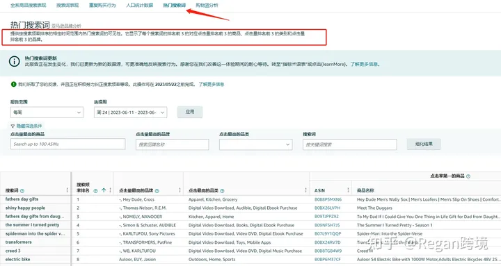The height and width of the screenshot is (266, 501).
Task: Select the 热门搜索词 tab
Action: point(174,5)
